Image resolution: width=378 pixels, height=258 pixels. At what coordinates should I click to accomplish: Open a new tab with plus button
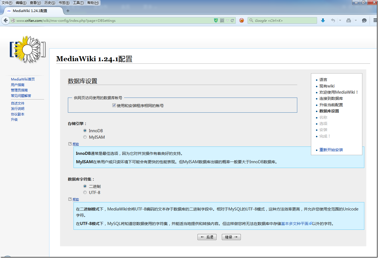tap(68, 11)
